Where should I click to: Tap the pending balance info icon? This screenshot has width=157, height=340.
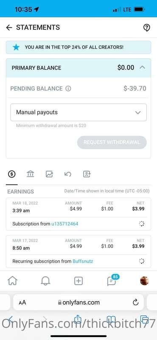click(x=68, y=88)
